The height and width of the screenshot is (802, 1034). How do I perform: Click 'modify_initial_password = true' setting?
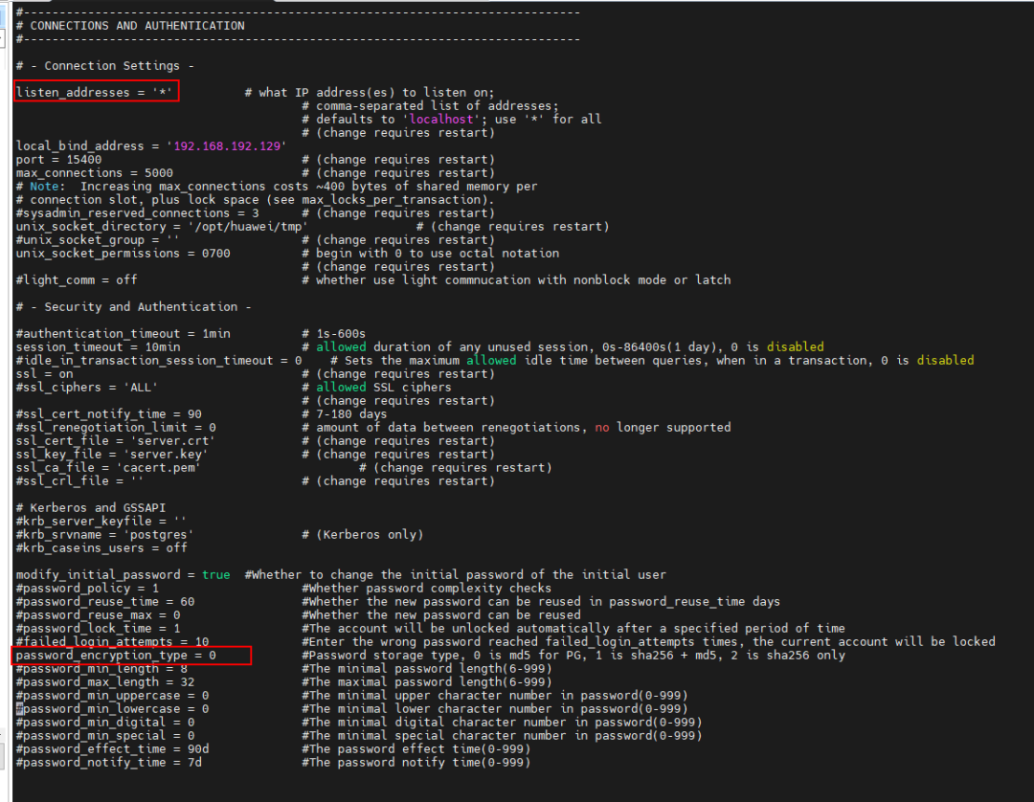tap(123, 574)
